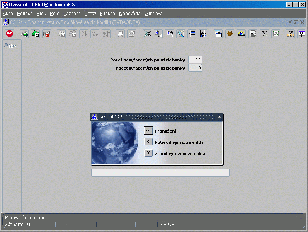Image resolution: width=308 pixels, height=232 pixels.
Task: Click the tree structure list icon
Action: pyautogui.click(x=203, y=34)
